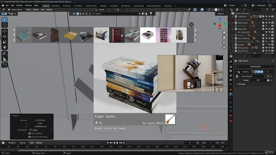Adjust the Auto Smooth Angle field
276x155 pixels.
tap(258, 81)
